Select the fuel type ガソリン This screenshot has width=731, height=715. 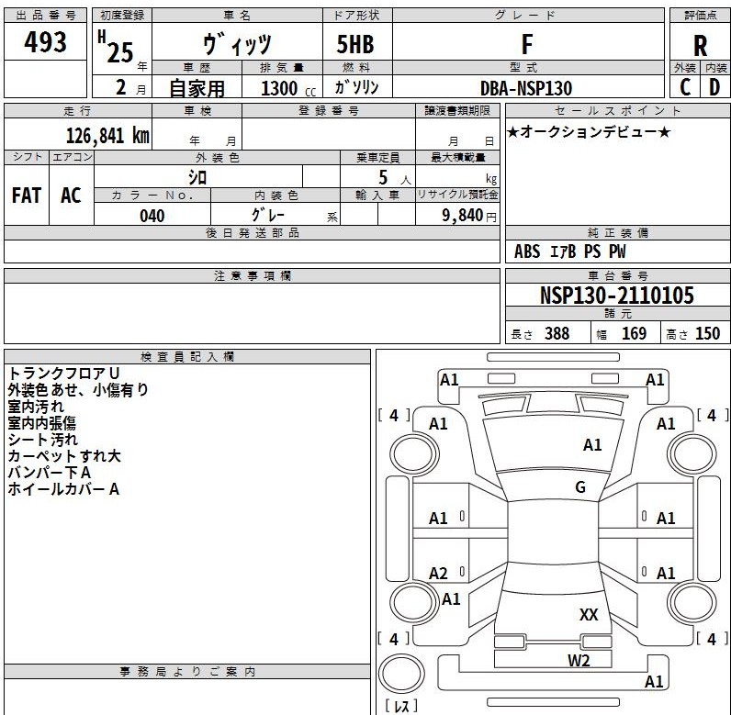pos(356,87)
